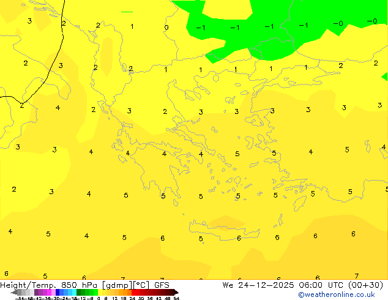Click the grey left arrow of the color scale
The height and width of the screenshot is (300, 388).
[13, 292]
